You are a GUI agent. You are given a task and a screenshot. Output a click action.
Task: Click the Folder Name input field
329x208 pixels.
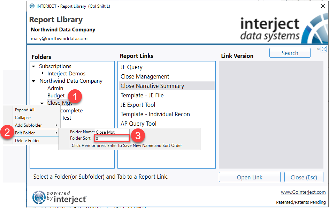(112, 132)
